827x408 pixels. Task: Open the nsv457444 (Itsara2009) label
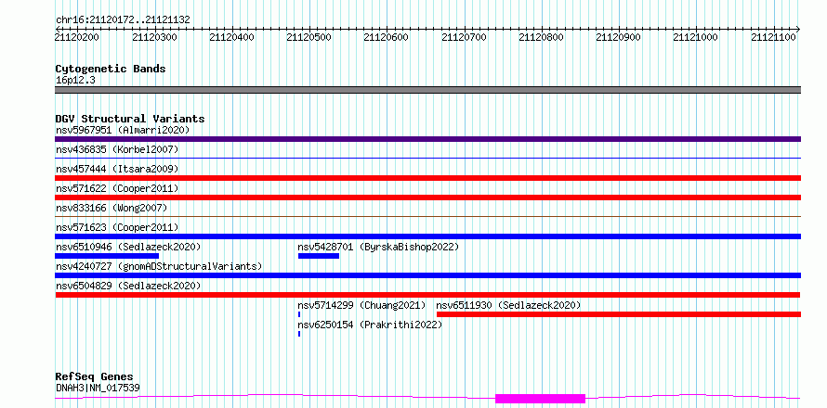tap(117, 169)
